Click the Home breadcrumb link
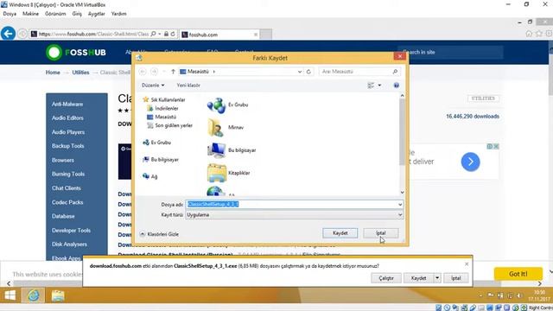This screenshot has width=553, height=311. 53,73
